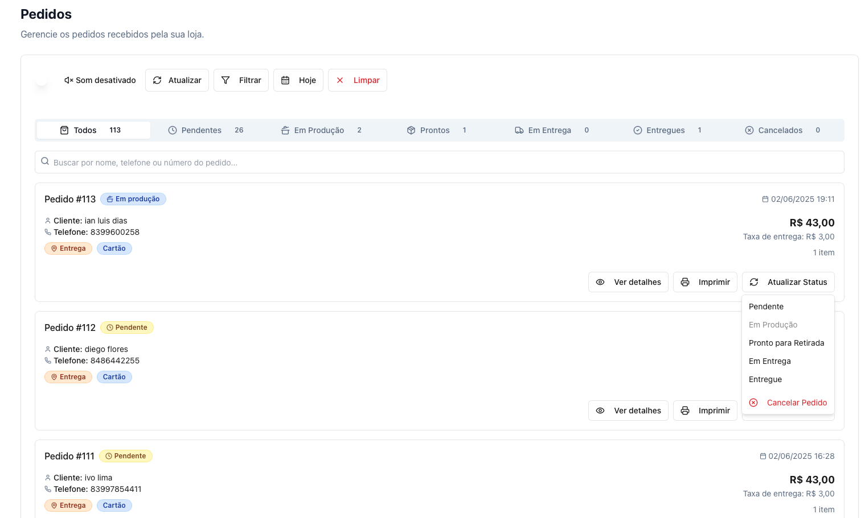Switch to the Cancelados tab
865x518 pixels.
[x=782, y=130]
